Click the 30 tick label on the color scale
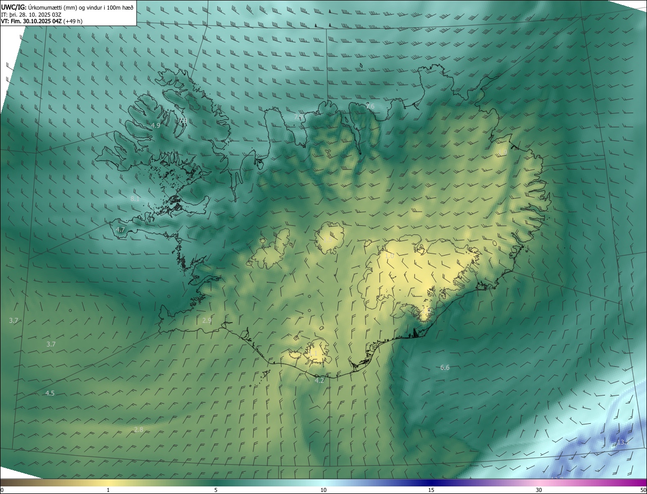Screen dimensions: 647x494 [539, 490]
